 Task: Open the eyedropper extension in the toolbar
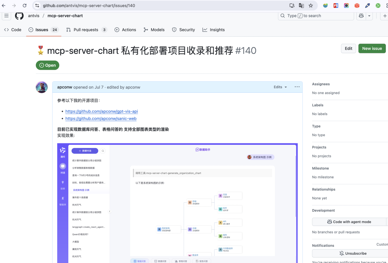[367, 5]
